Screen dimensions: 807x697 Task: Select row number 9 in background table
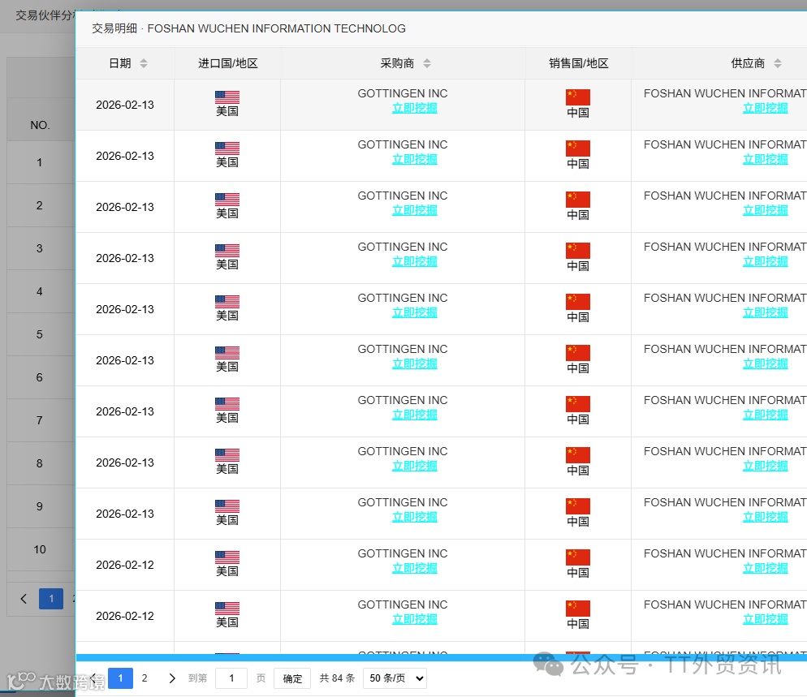(40, 506)
